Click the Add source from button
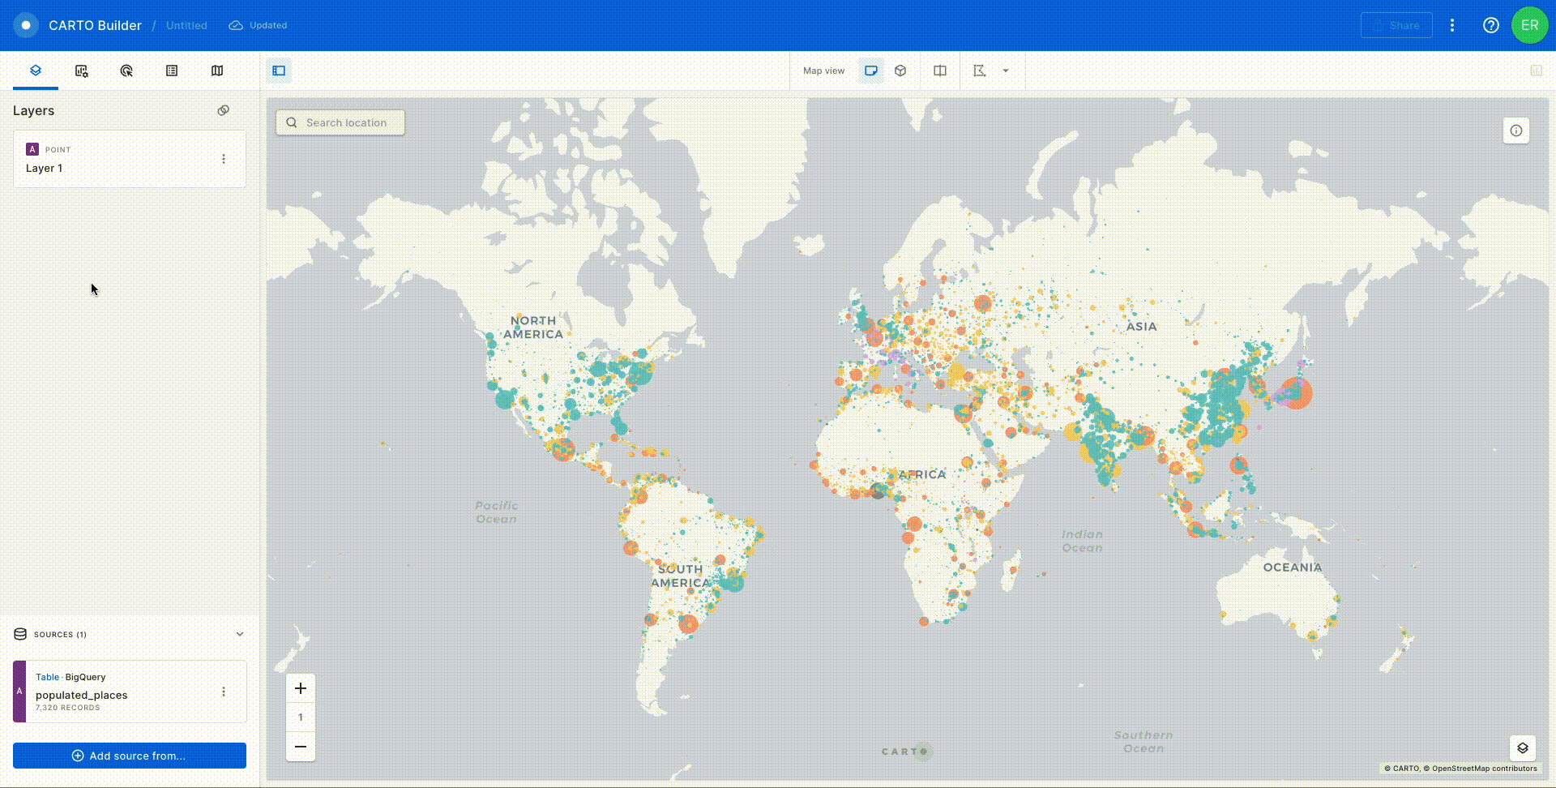 [x=130, y=756]
